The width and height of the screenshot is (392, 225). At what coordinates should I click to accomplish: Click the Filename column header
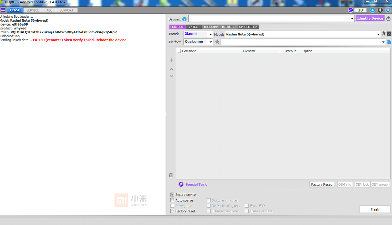click(x=249, y=51)
